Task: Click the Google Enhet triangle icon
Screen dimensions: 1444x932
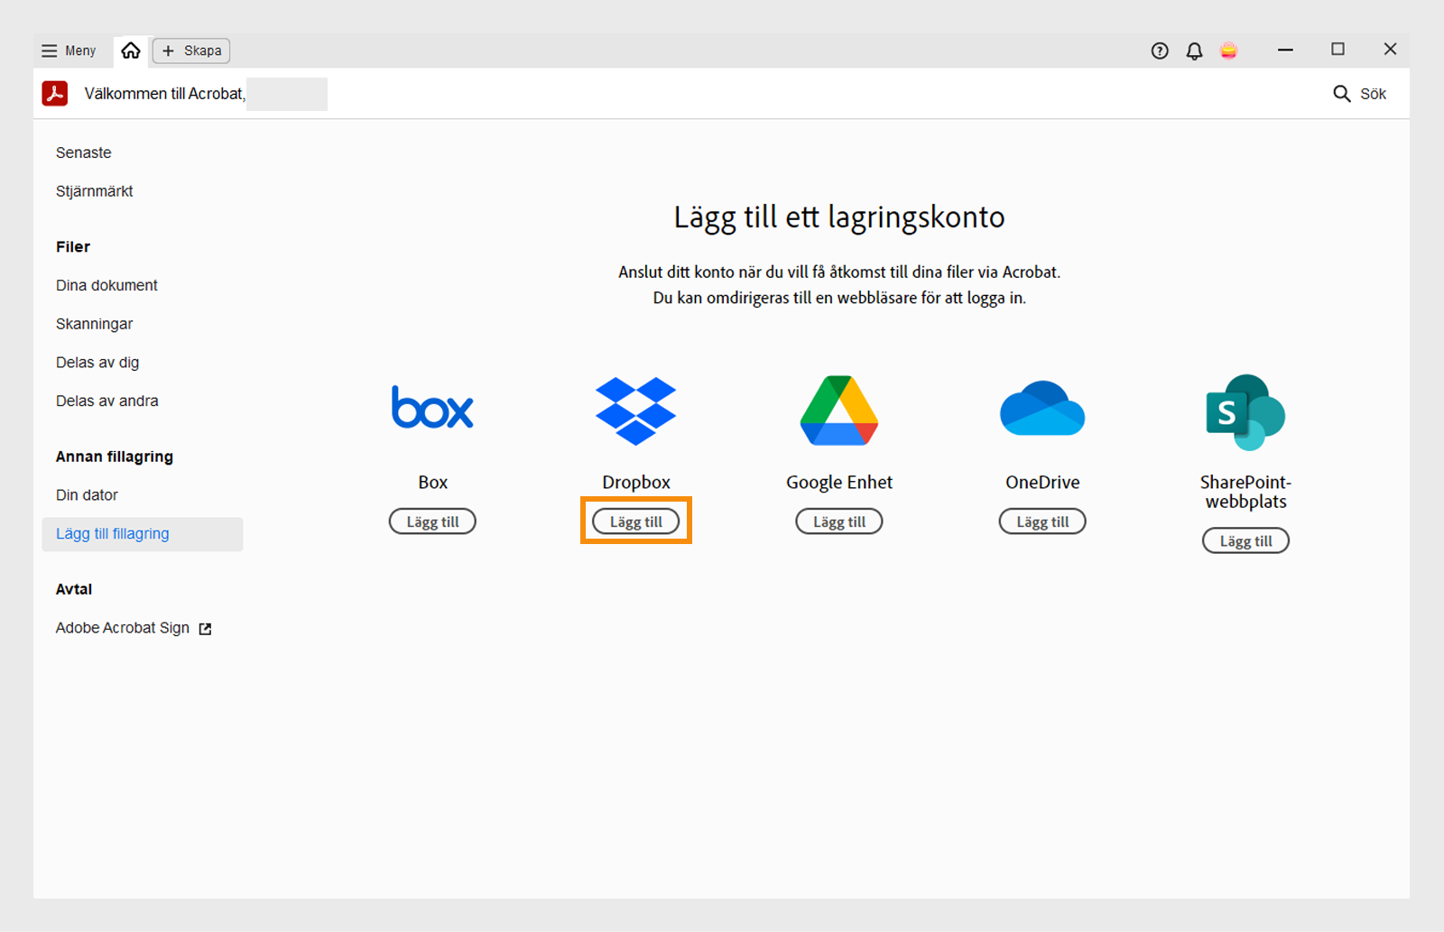Action: coord(838,410)
